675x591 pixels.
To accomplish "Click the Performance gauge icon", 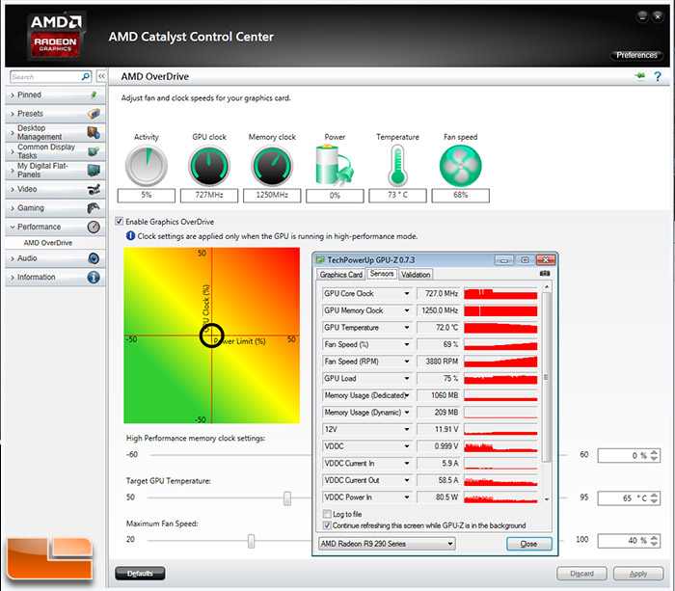I will (94, 227).
